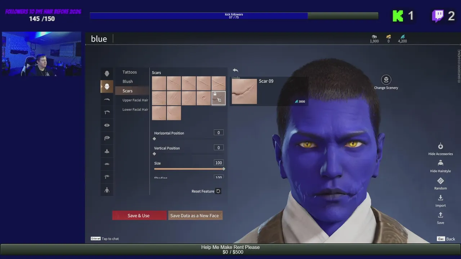
Task: Click the Reset Feature circular arrow icon
Action: pos(218,191)
